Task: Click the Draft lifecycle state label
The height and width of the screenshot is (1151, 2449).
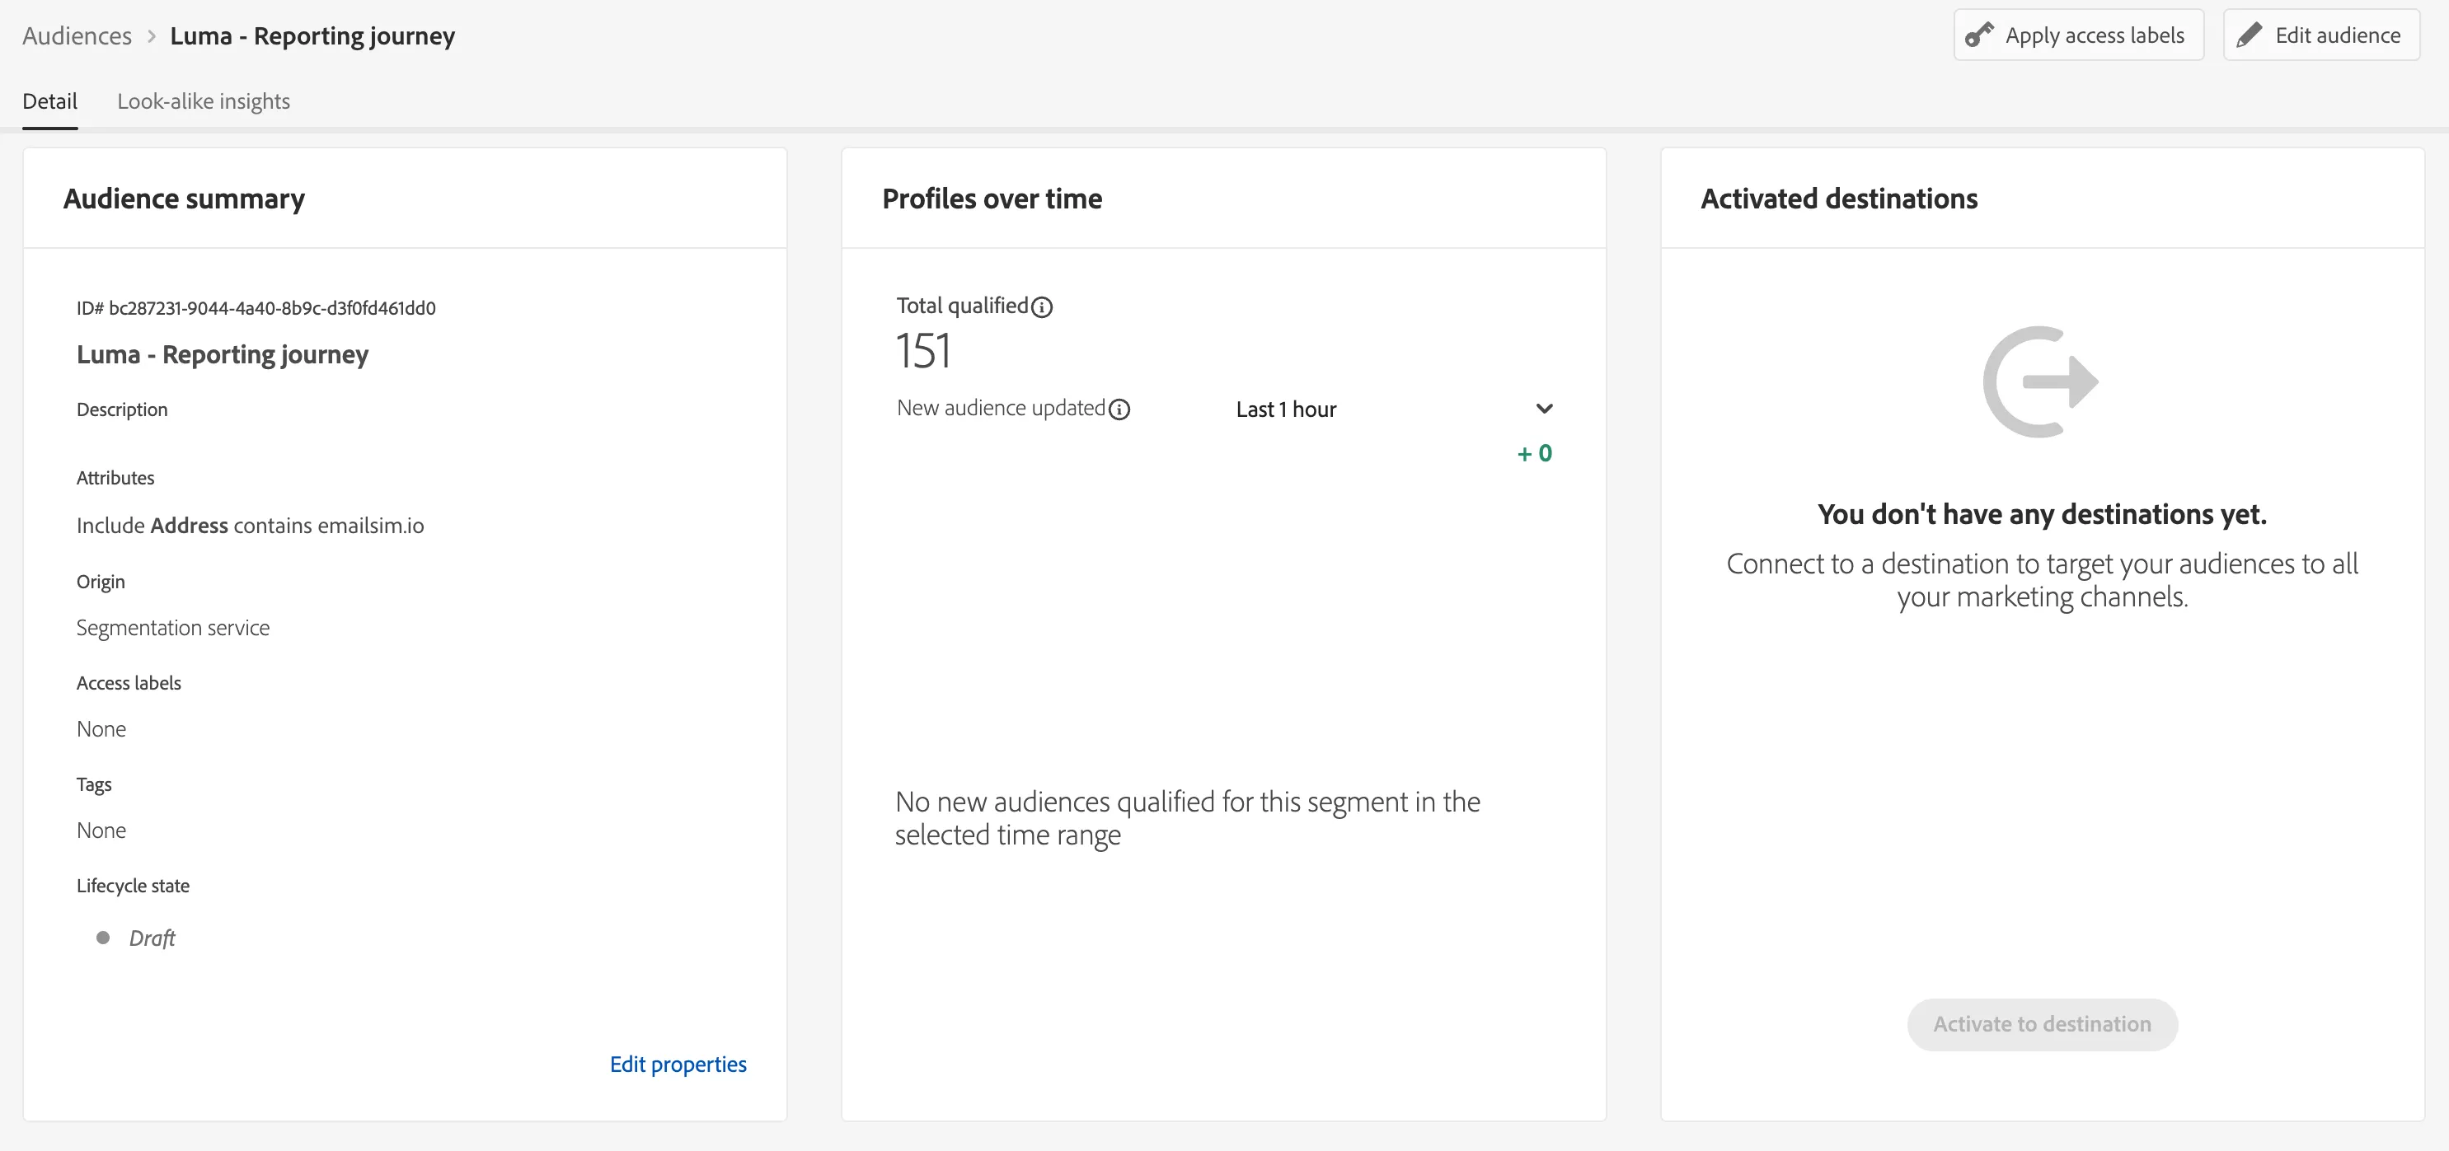Action: click(x=152, y=938)
